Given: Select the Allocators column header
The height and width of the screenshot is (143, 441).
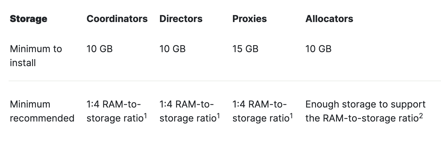Looking at the screenshot, I should pyautogui.click(x=329, y=19).
